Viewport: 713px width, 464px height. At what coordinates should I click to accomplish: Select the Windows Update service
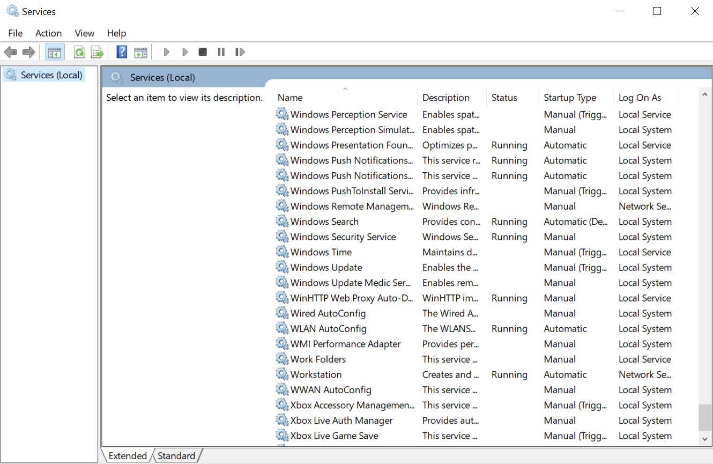[325, 267]
